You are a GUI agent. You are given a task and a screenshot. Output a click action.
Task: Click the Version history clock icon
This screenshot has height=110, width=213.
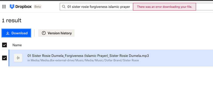[x=44, y=33]
